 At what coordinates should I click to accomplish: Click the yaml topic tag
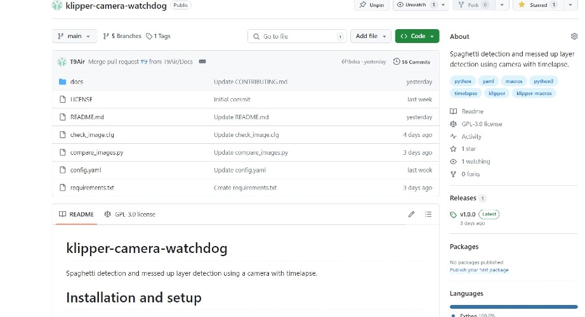point(488,81)
